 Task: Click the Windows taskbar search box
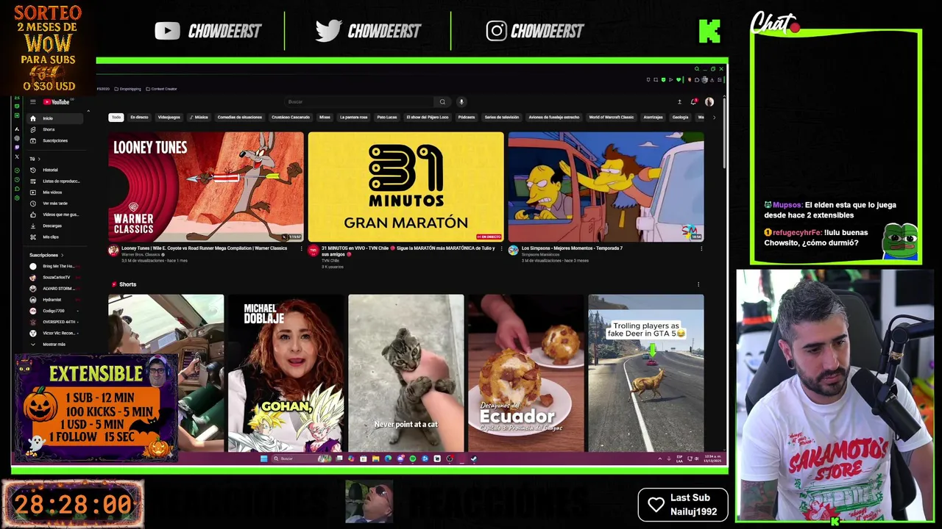click(x=300, y=458)
